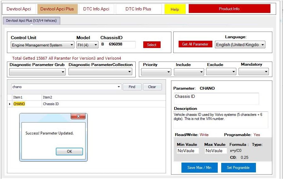Clear the parameter search
Viewport: 284px width, 179px height.
(152, 87)
